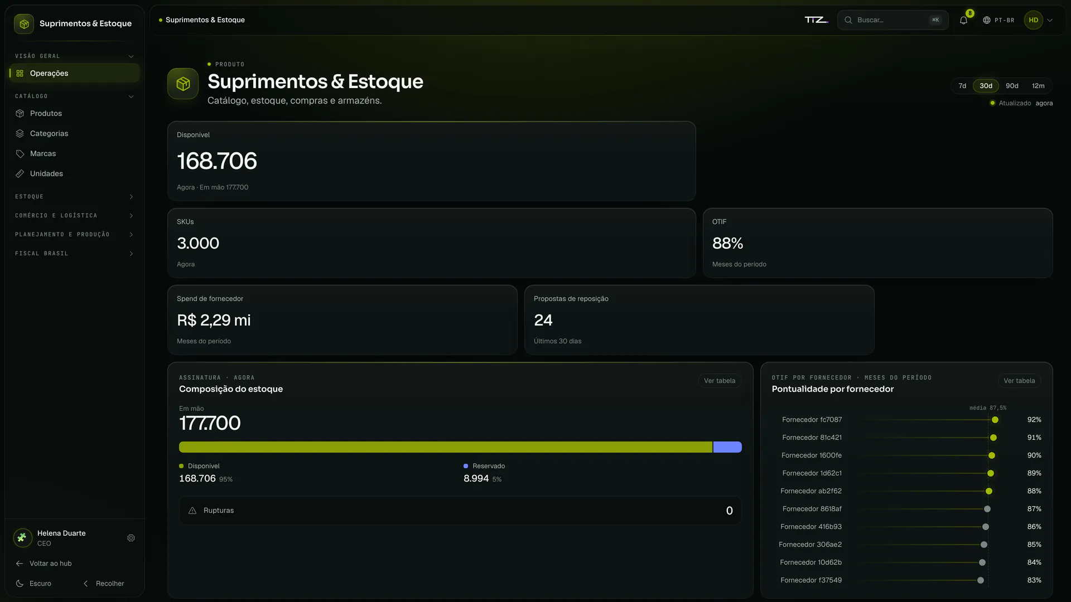Click the Buscar search field

[x=893, y=20]
